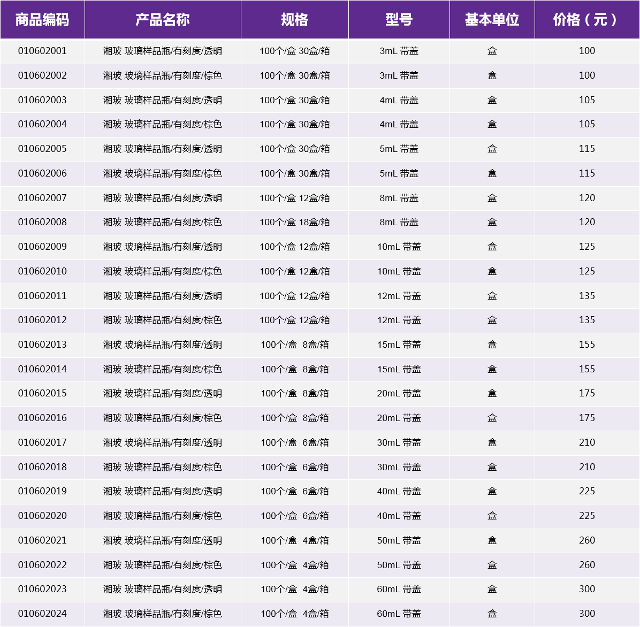Click 60mL 带盖 in row 010602024
Viewport: 640px width, 627px height.
pos(399,614)
